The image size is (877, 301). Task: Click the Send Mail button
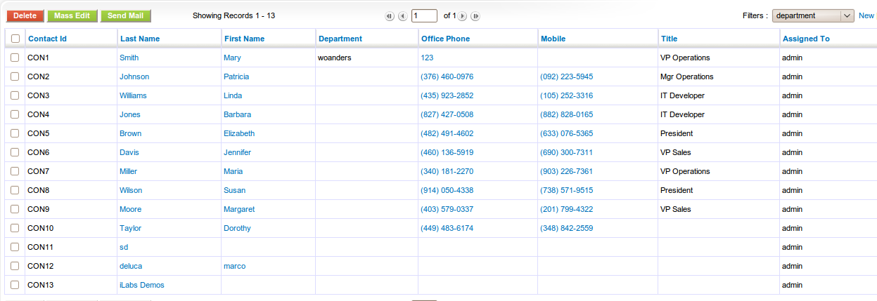pyautogui.click(x=125, y=15)
